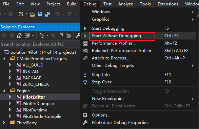Open the Build menu
This screenshot has height=129, width=199.
[72, 4]
